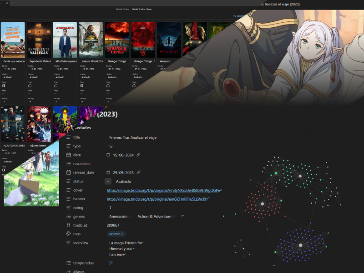Click the link icon next to 15/06/2024
364x273 pixels.
(x=139, y=155)
